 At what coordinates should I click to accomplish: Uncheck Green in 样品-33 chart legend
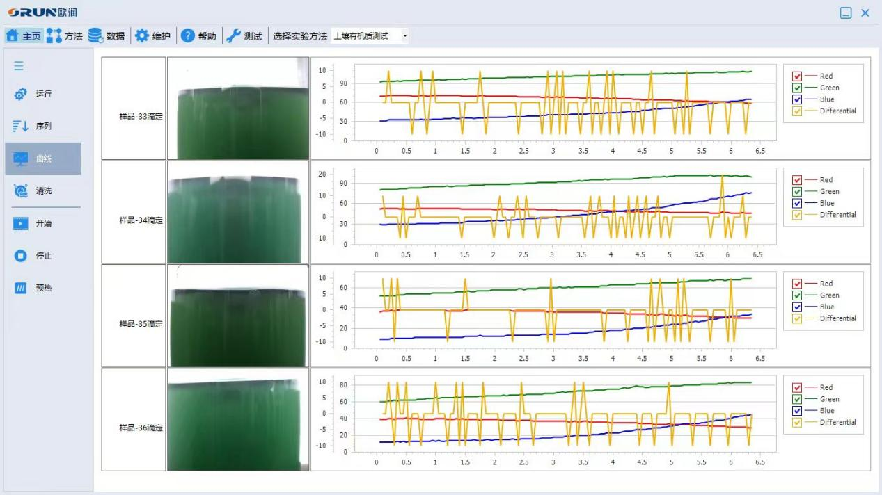point(797,88)
